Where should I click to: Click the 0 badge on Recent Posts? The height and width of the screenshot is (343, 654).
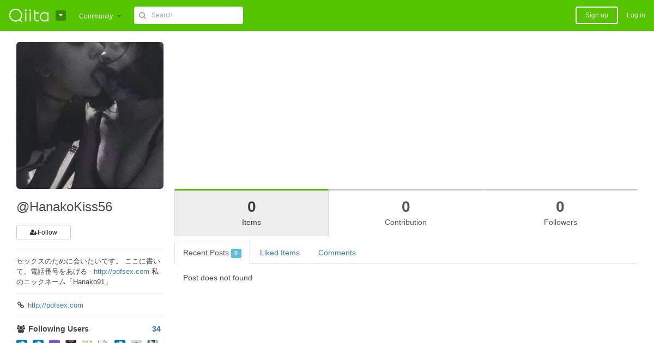236,253
